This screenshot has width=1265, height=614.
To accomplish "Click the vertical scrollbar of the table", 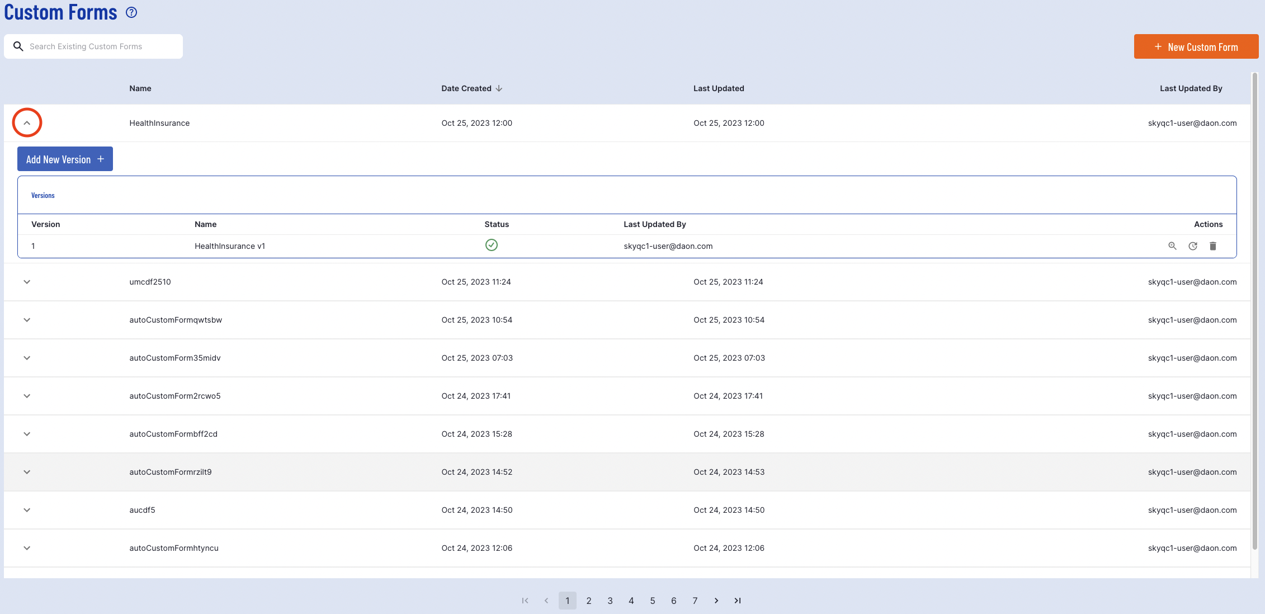I will (1254, 308).
